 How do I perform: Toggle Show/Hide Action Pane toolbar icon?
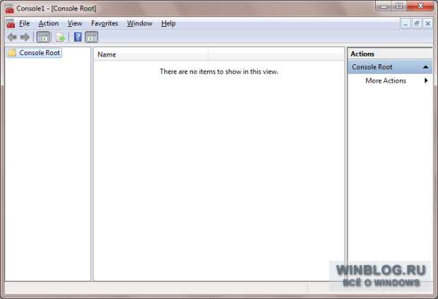pos(91,37)
